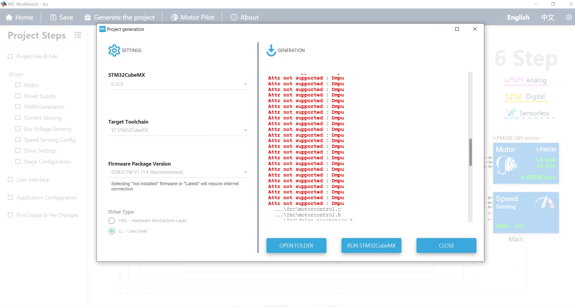
Task: Click the Save disk icon
Action: (53, 17)
